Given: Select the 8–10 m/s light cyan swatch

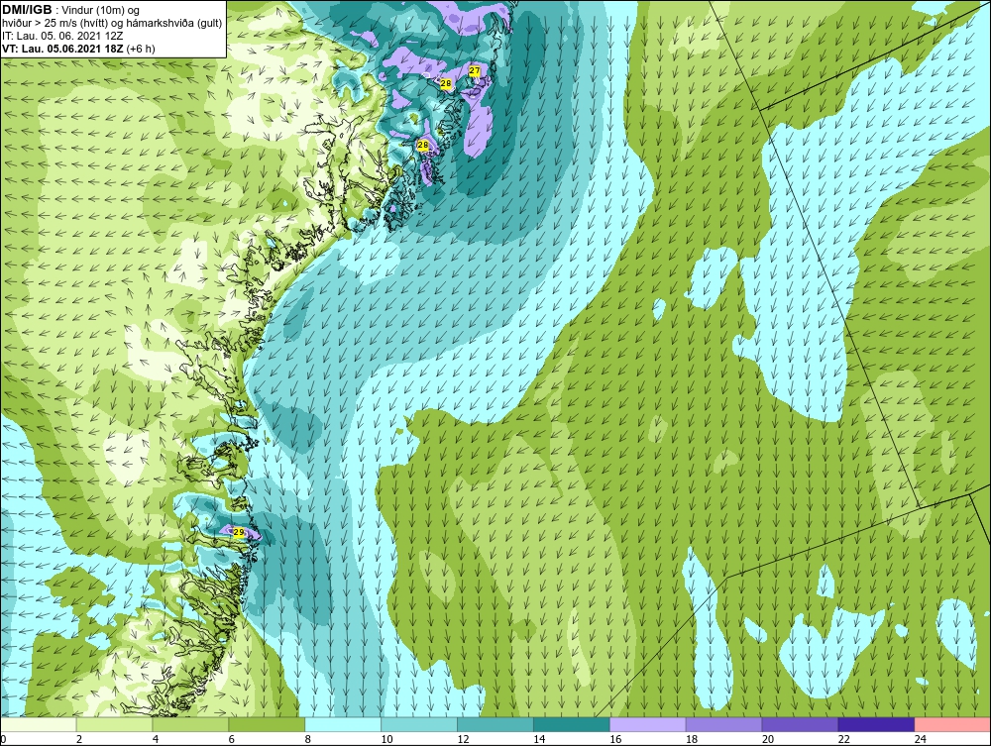Looking at the screenshot, I should (x=343, y=724).
